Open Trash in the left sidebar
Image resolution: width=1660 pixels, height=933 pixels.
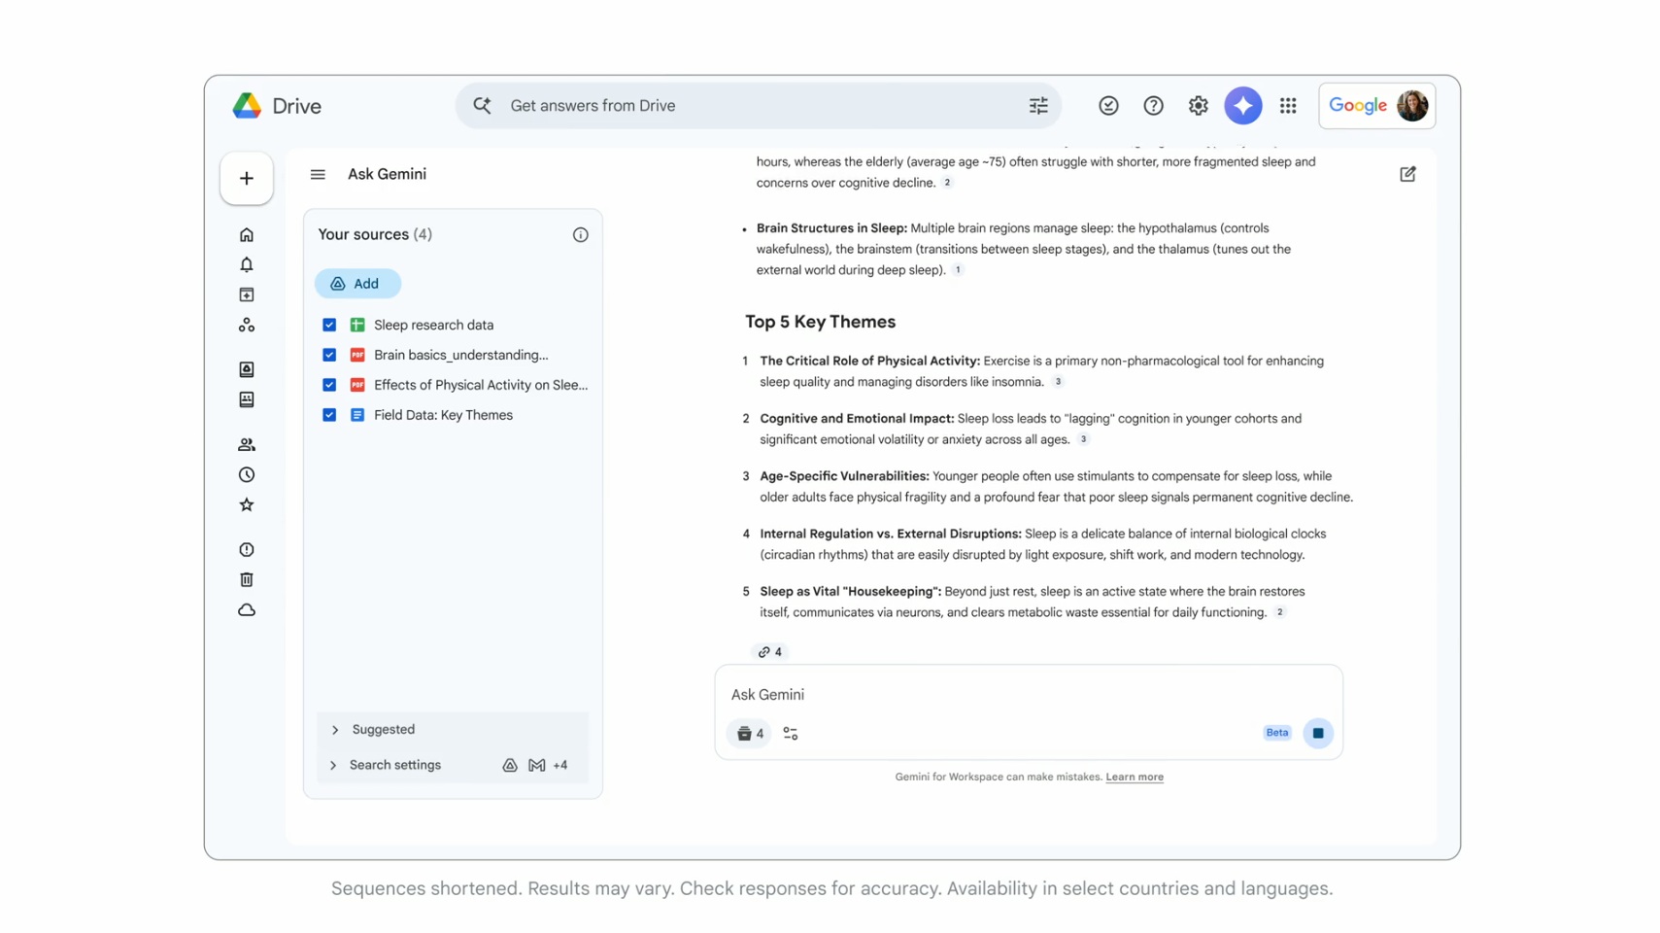(x=247, y=580)
